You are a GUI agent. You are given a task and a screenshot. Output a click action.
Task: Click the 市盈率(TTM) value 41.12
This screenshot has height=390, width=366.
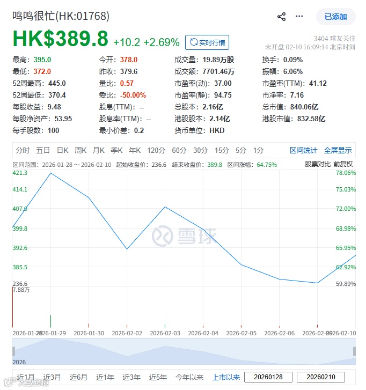318,83
